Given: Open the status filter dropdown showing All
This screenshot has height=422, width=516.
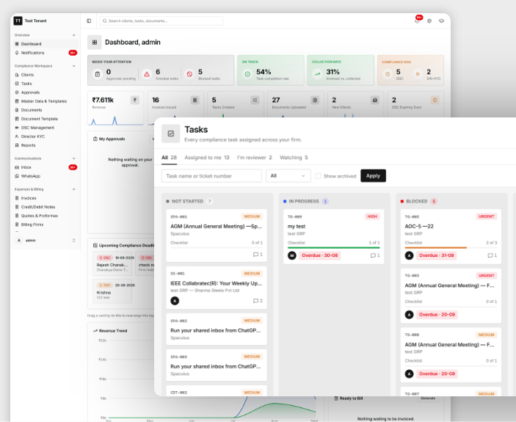Looking at the screenshot, I should click(x=288, y=176).
